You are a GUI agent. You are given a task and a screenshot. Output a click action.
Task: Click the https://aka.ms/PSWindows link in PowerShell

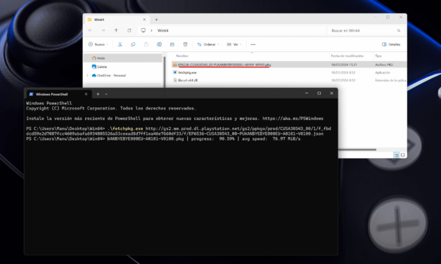[x=293, y=119]
